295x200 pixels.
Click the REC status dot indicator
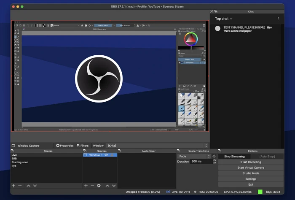click(195, 192)
